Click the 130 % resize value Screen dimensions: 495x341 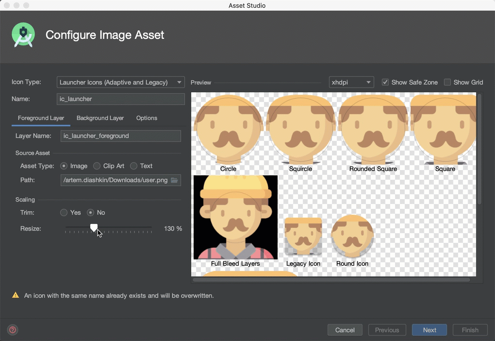(x=173, y=228)
